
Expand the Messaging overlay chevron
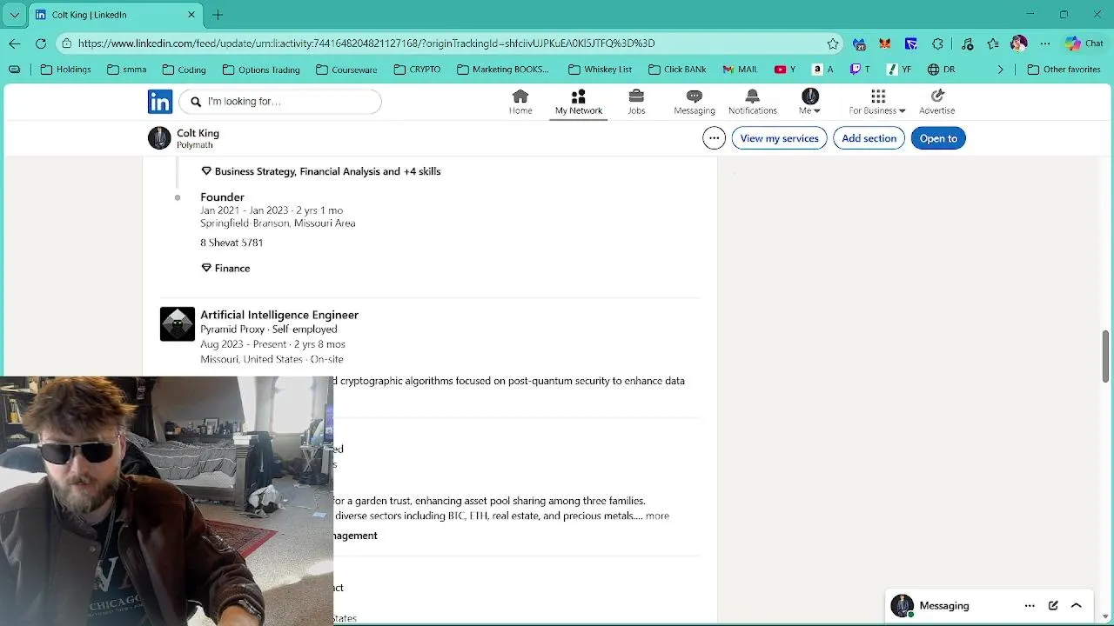tap(1077, 606)
